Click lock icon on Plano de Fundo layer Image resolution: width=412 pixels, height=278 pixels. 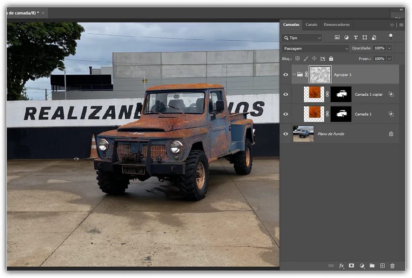(x=391, y=134)
